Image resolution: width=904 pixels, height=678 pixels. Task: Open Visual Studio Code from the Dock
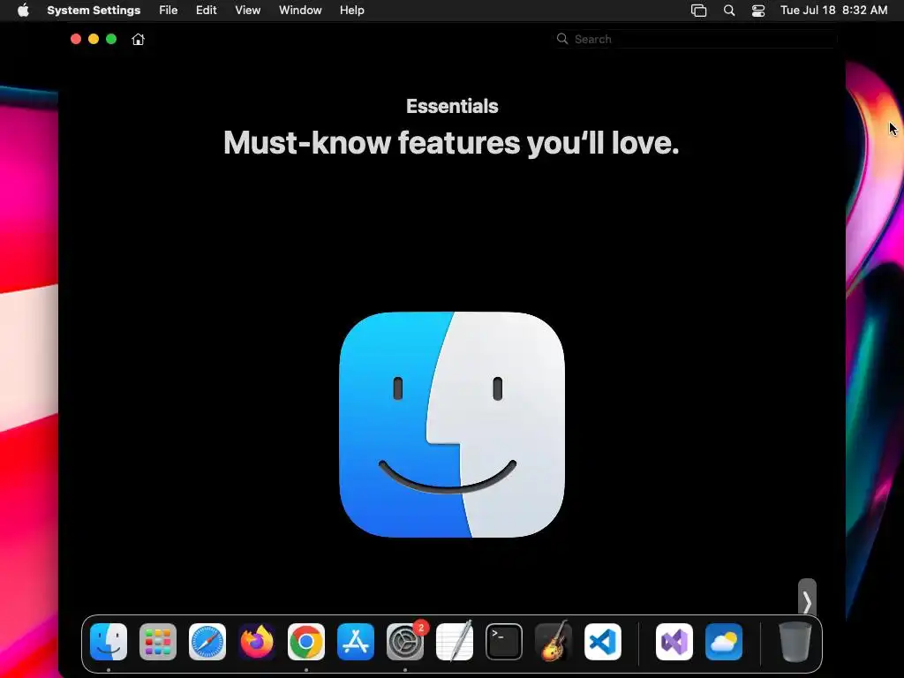[603, 642]
